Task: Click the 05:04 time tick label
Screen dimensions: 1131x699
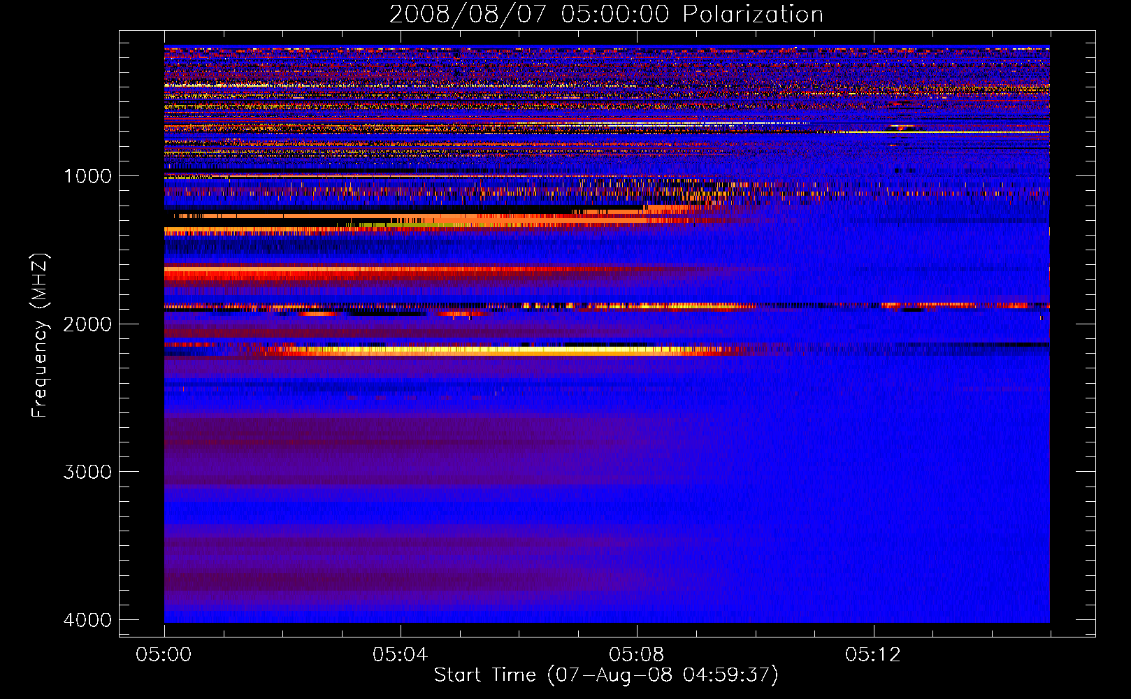Action: tap(400, 655)
